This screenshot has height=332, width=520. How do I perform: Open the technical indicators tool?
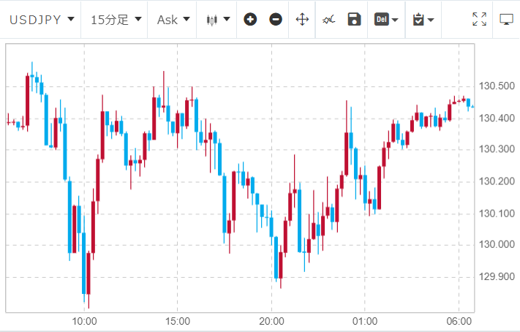tap(329, 19)
